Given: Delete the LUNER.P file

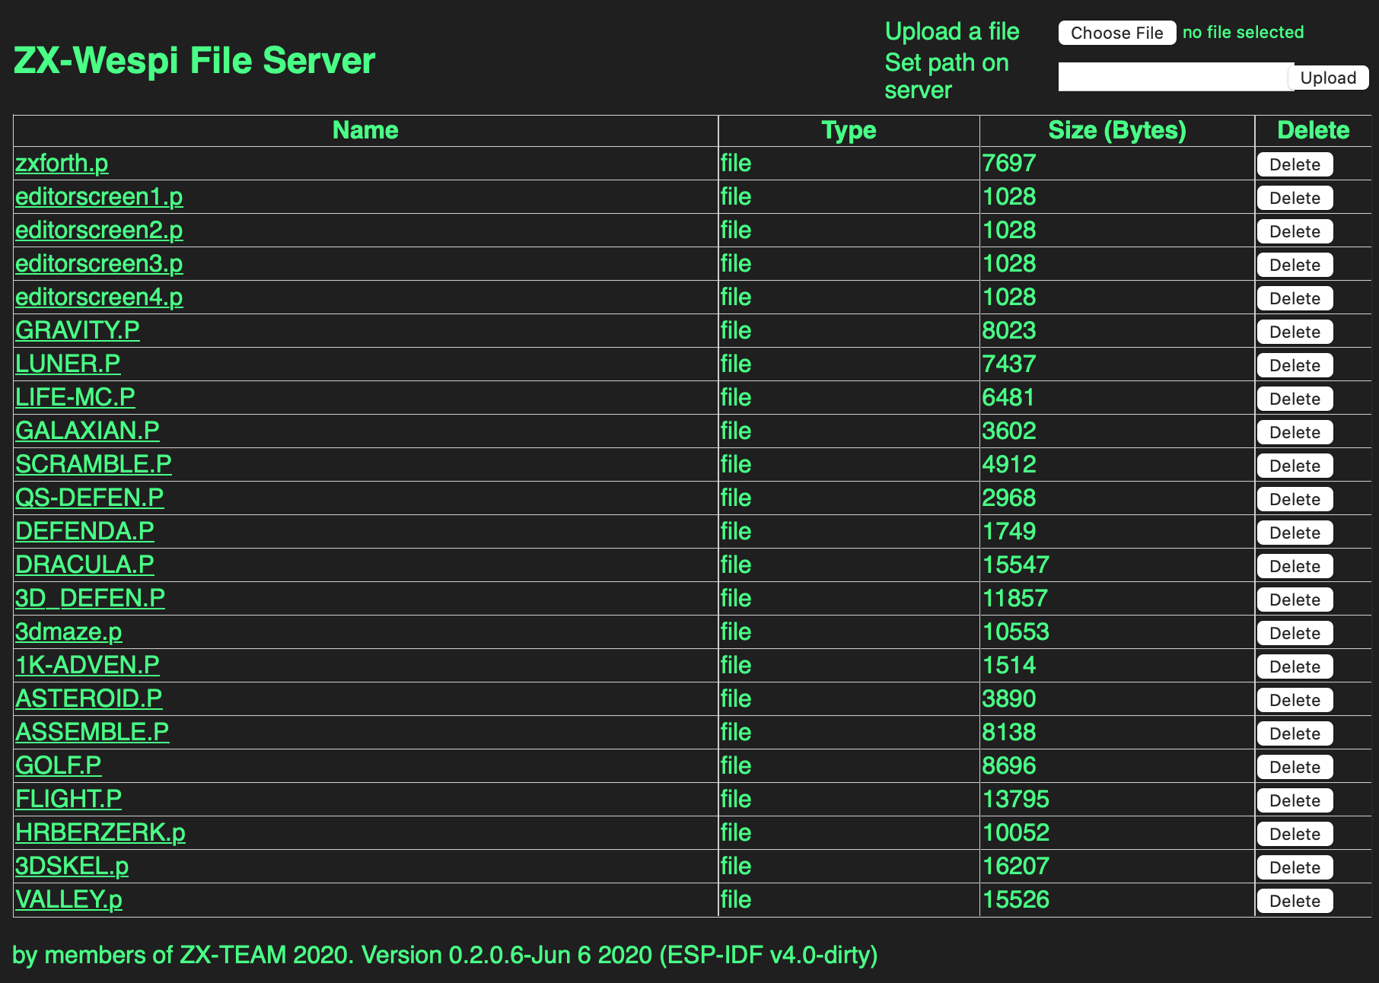Looking at the screenshot, I should (x=1294, y=366).
